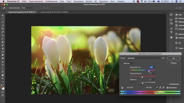
Task: Select the Smudge tool
Action: [x=3, y=55]
